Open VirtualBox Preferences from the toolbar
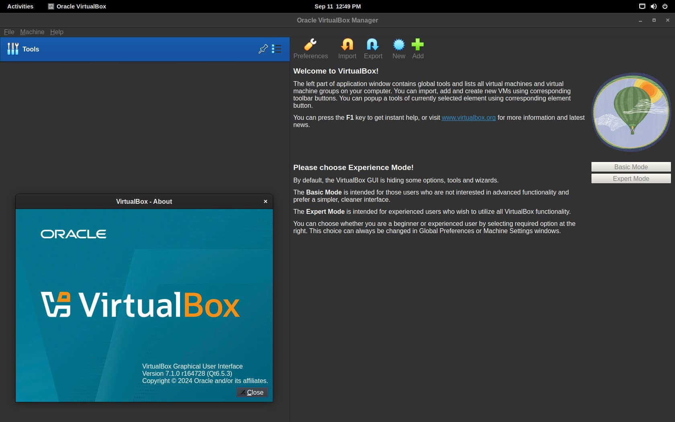 coord(310,44)
